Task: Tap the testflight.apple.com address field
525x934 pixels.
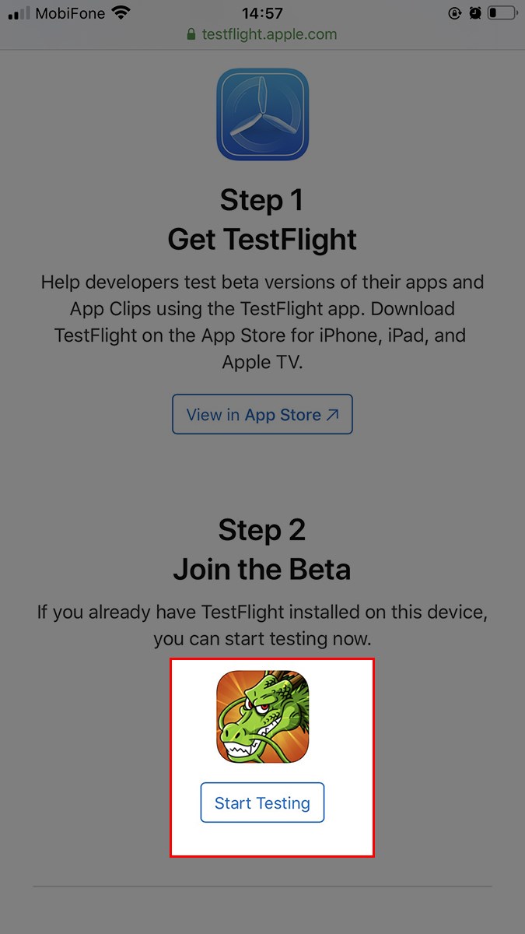Action: click(269, 34)
